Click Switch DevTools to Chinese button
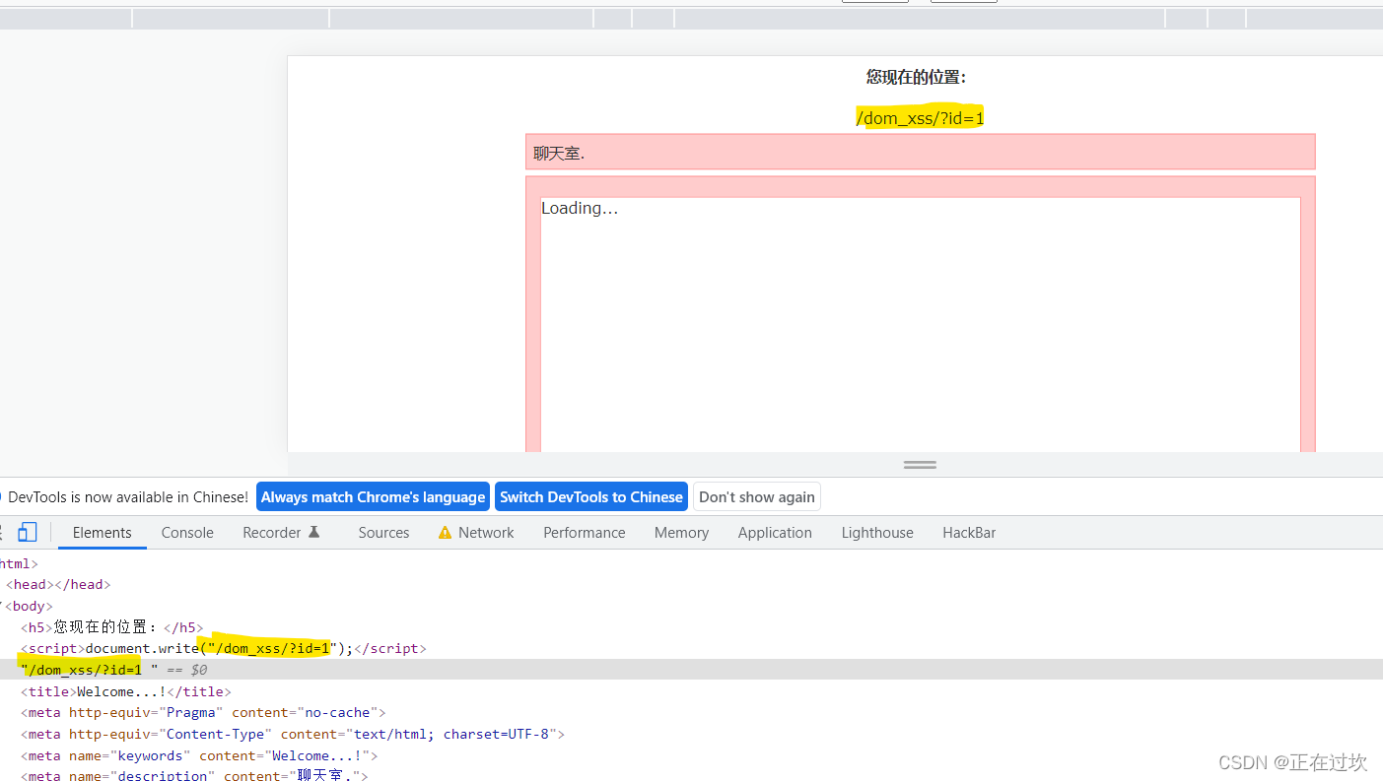Image resolution: width=1383 pixels, height=781 pixels. pos(591,497)
